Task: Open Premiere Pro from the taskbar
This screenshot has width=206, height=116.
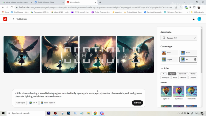Action: click(x=49, y=113)
